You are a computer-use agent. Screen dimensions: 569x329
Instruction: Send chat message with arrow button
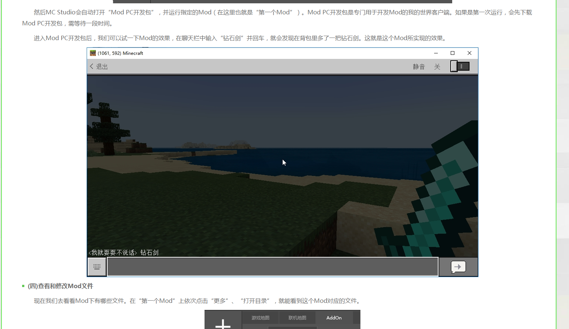coord(458,267)
